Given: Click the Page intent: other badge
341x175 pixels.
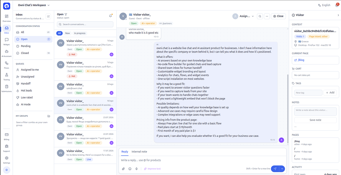Looking at the screenshot, I should pyautogui.click(x=318, y=36).
